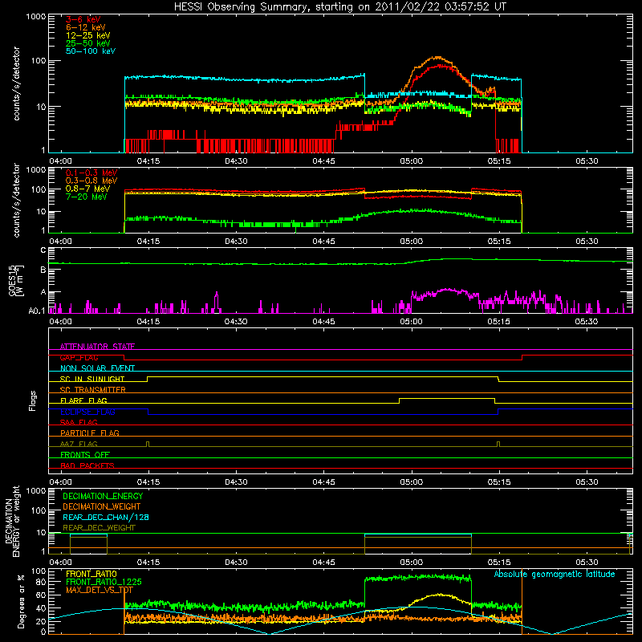This screenshot has width=642, height=642.
Task: Select DECIMATION ENERGY or weight axis title
Action: point(12,521)
